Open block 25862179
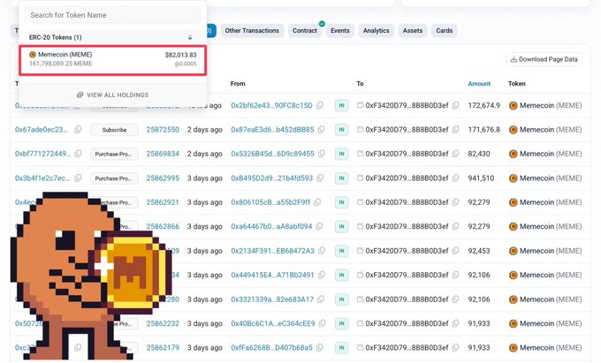Image resolution: width=601 pixels, height=363 pixels. (x=163, y=348)
